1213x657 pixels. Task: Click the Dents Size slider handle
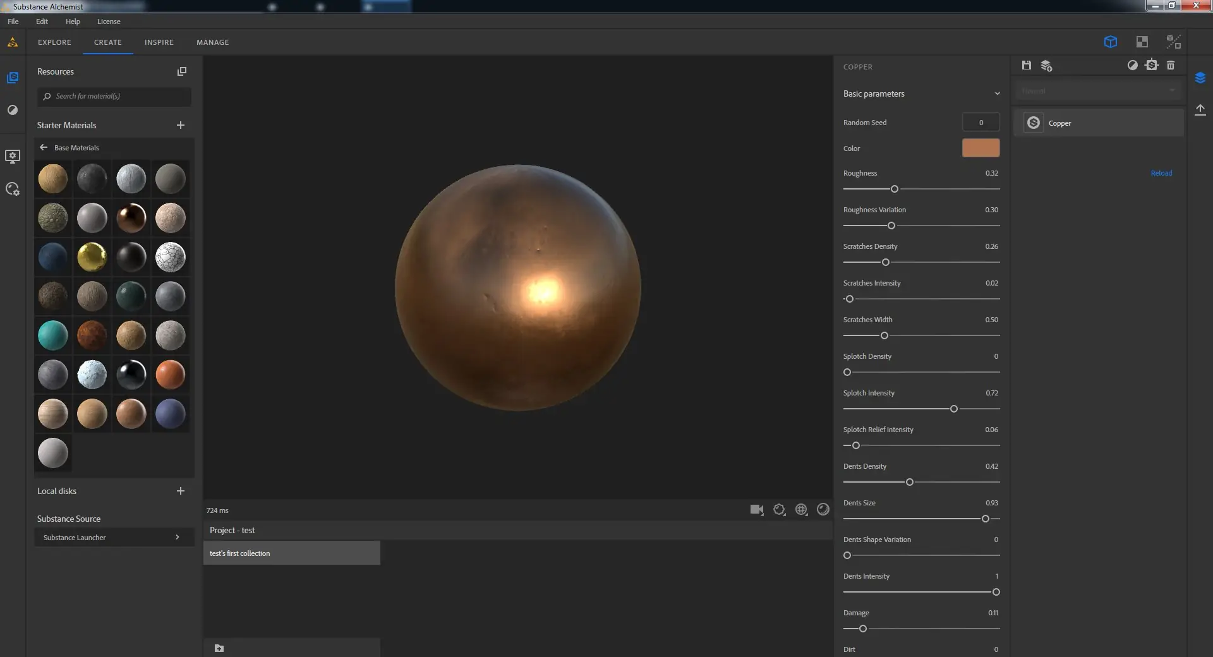click(x=986, y=519)
